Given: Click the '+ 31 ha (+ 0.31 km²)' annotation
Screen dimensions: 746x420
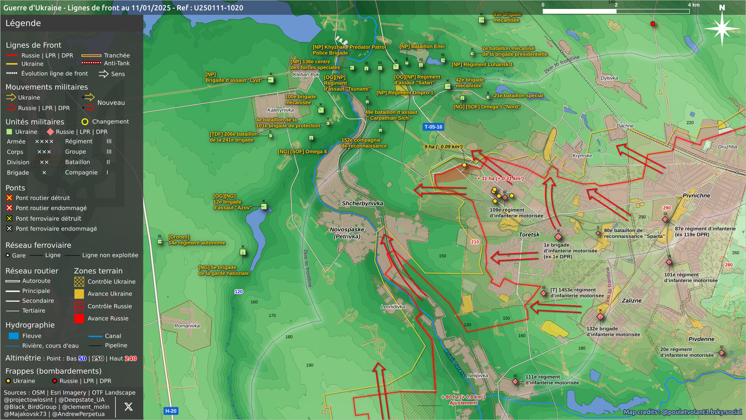Looking at the screenshot, I should click(x=500, y=179).
